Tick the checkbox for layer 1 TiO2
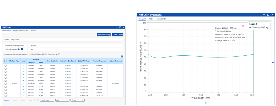This screenshot has height=106, width=276. pos(6,66)
